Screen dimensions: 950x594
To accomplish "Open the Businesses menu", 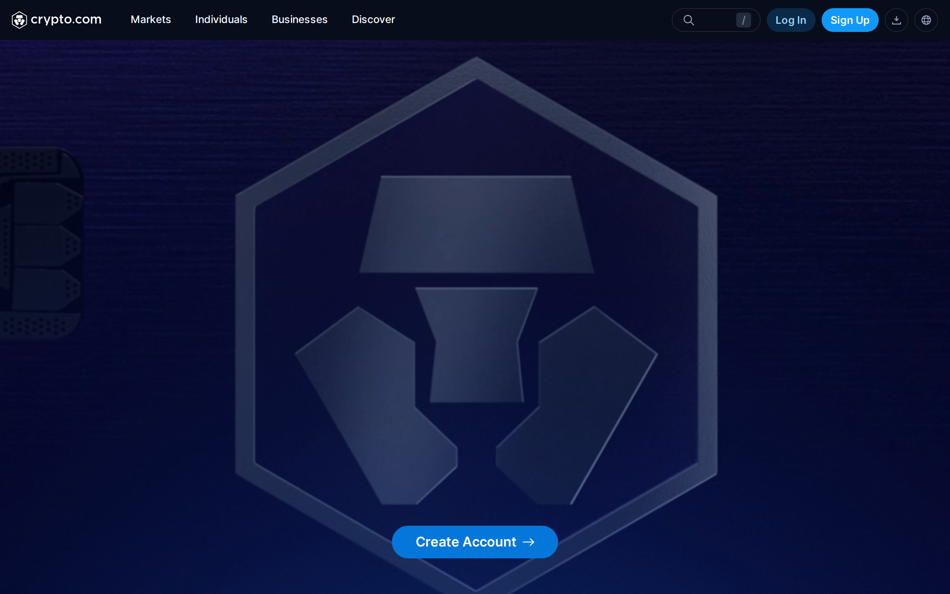I will (299, 19).
